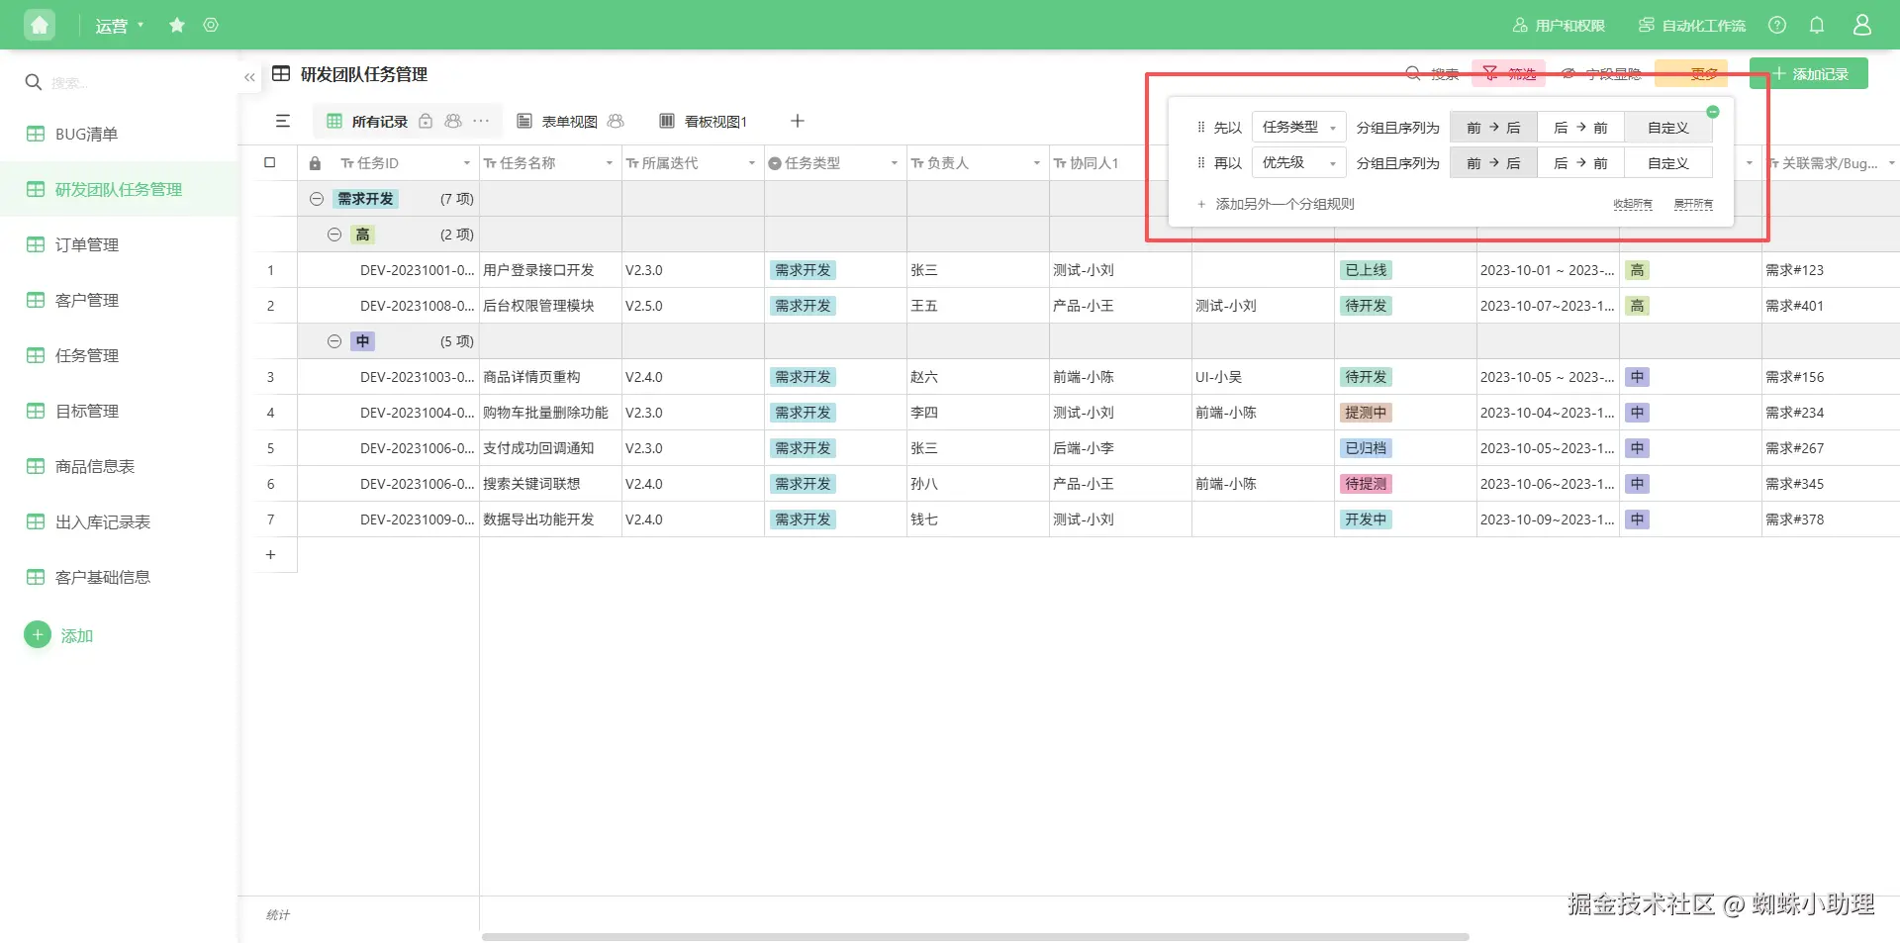Collapse the 高 priority subgroup
The height and width of the screenshot is (943, 1900).
(x=334, y=235)
